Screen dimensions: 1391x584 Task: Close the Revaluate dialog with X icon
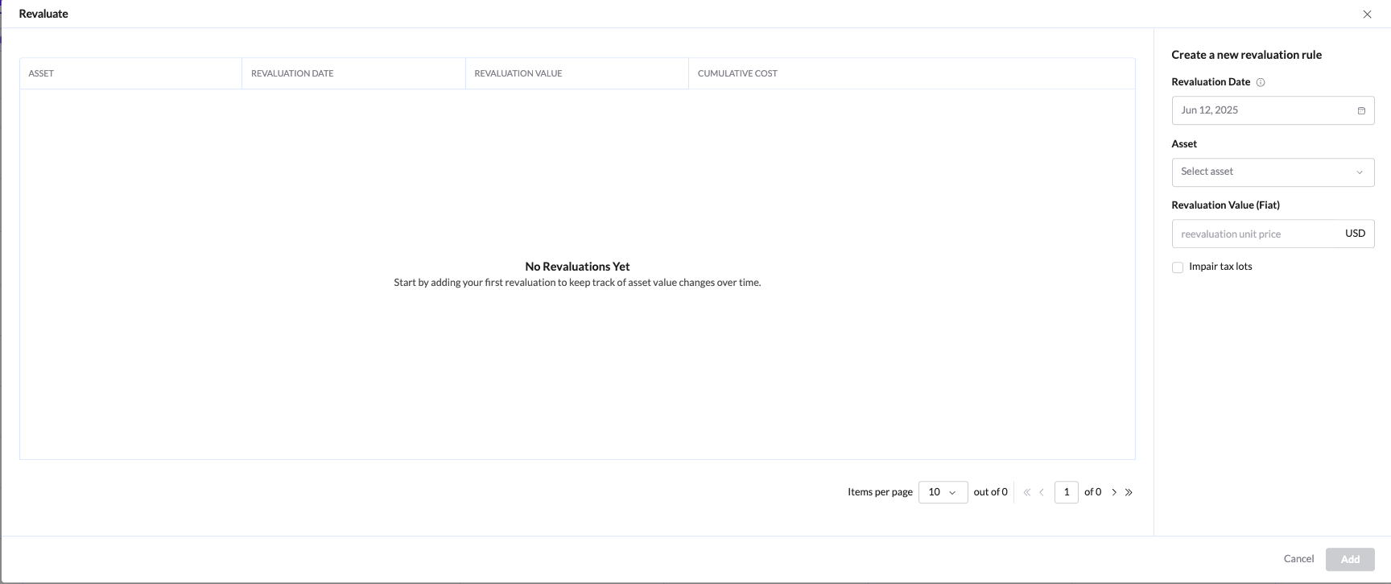(1367, 14)
